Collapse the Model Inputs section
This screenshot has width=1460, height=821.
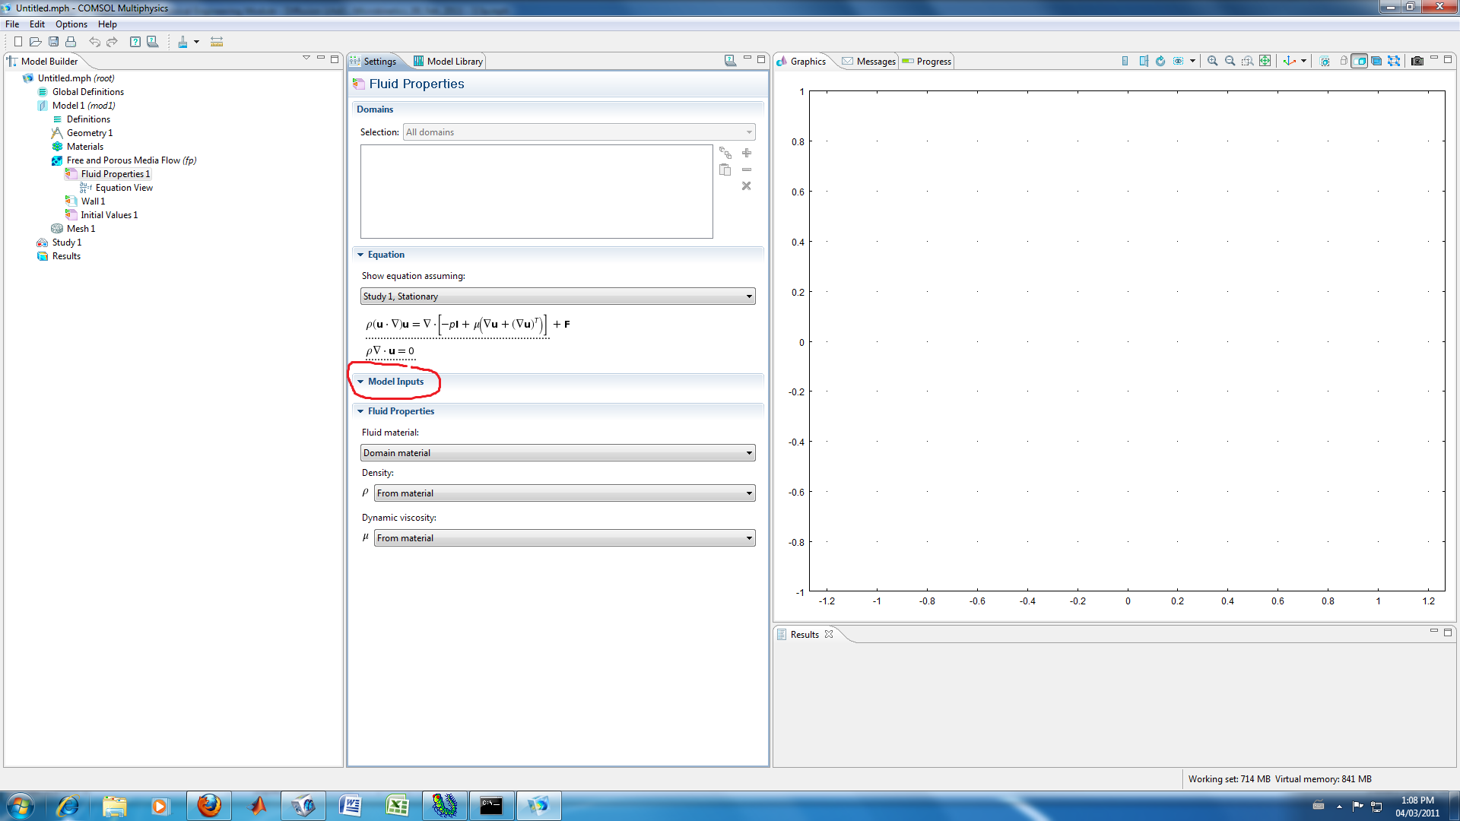395,382
